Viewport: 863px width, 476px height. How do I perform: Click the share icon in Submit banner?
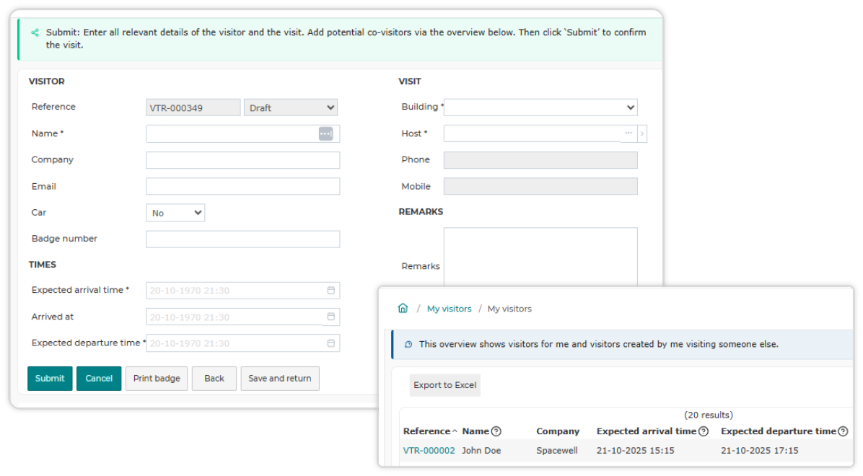[x=35, y=32]
